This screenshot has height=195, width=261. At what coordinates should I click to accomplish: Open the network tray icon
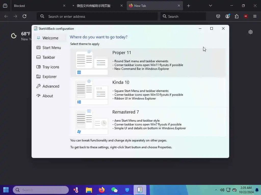coord(228,190)
